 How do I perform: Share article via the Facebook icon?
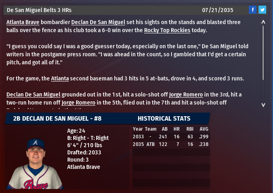click(252, 10)
